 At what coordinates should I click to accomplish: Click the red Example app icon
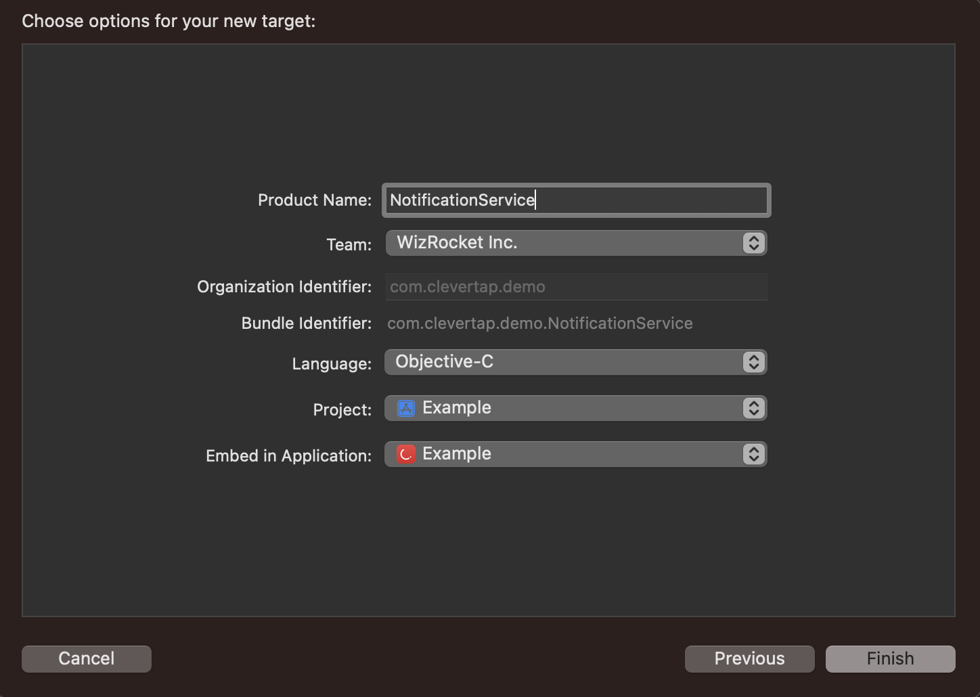[406, 454]
